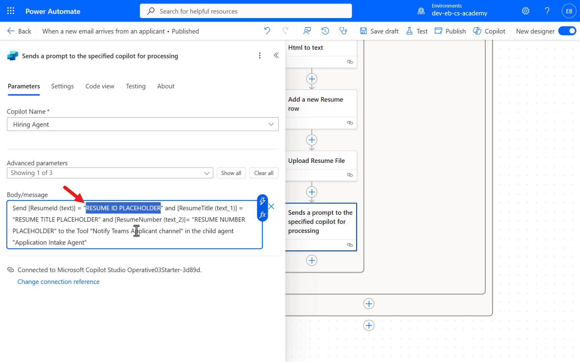The width and height of the screenshot is (580, 362).
Task: Open the version history clock icon
Action: (325, 31)
